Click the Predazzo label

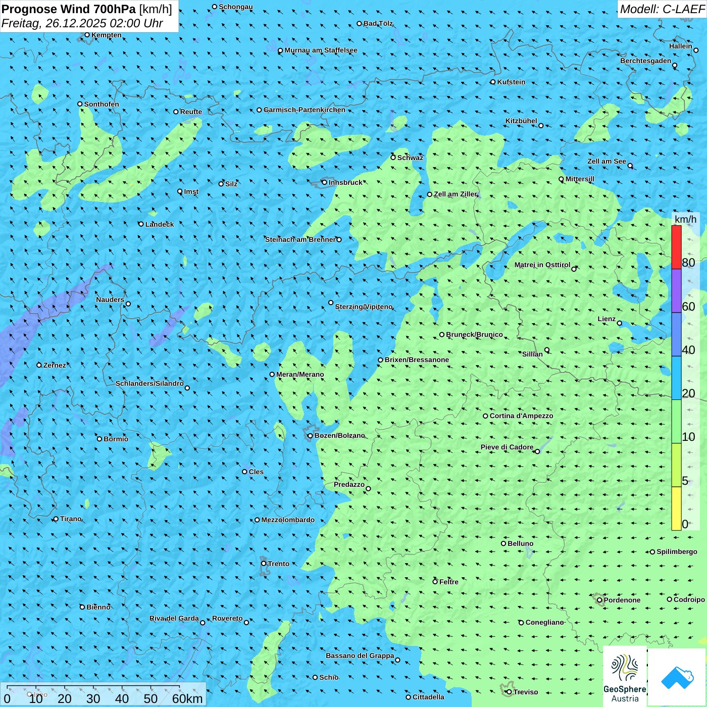point(349,484)
